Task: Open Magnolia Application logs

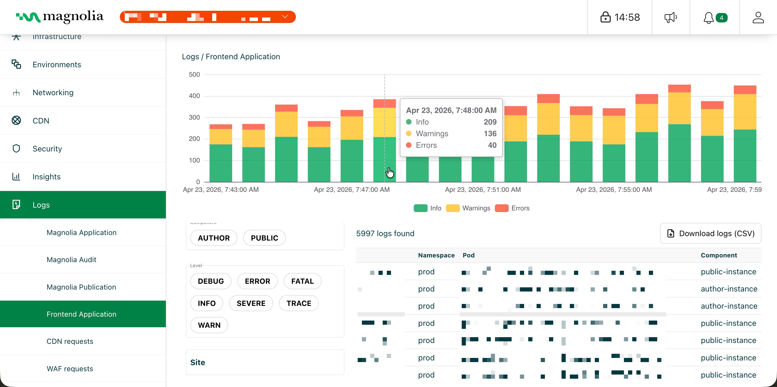Action: pos(83,232)
